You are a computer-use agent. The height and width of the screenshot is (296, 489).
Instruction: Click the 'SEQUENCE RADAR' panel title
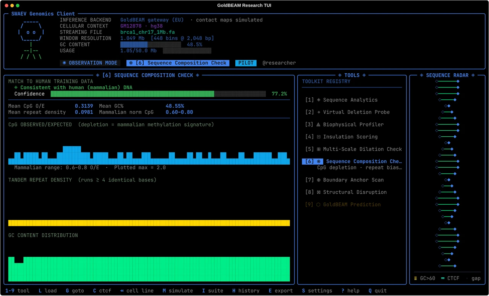coord(447,75)
